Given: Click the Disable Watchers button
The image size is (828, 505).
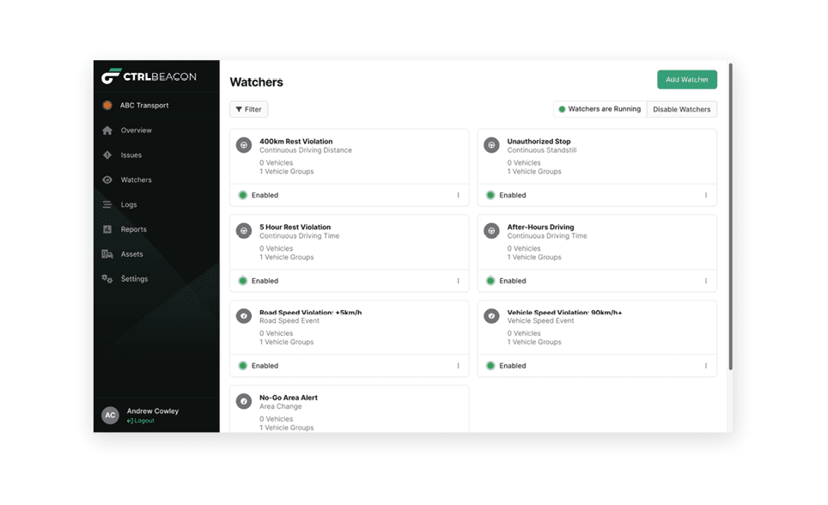Looking at the screenshot, I should coord(681,109).
